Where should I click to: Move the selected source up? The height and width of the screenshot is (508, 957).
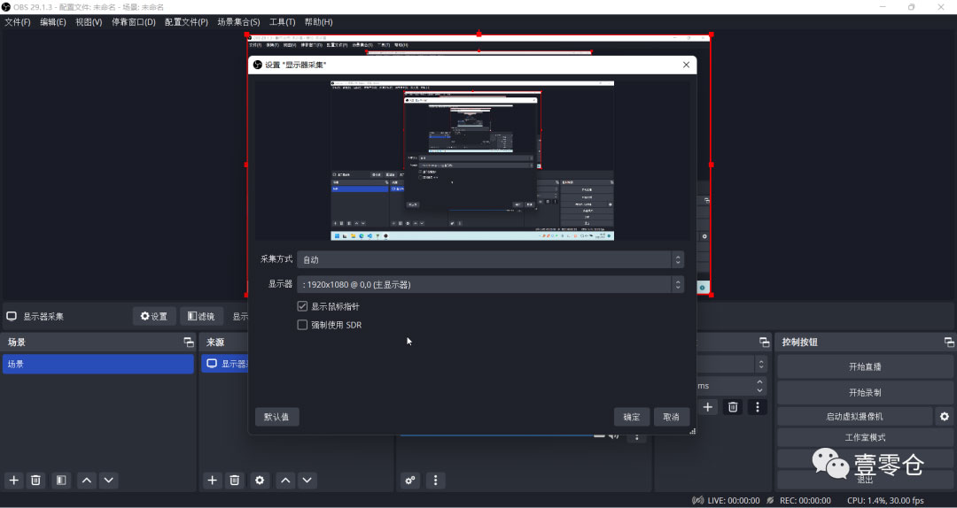pos(284,480)
